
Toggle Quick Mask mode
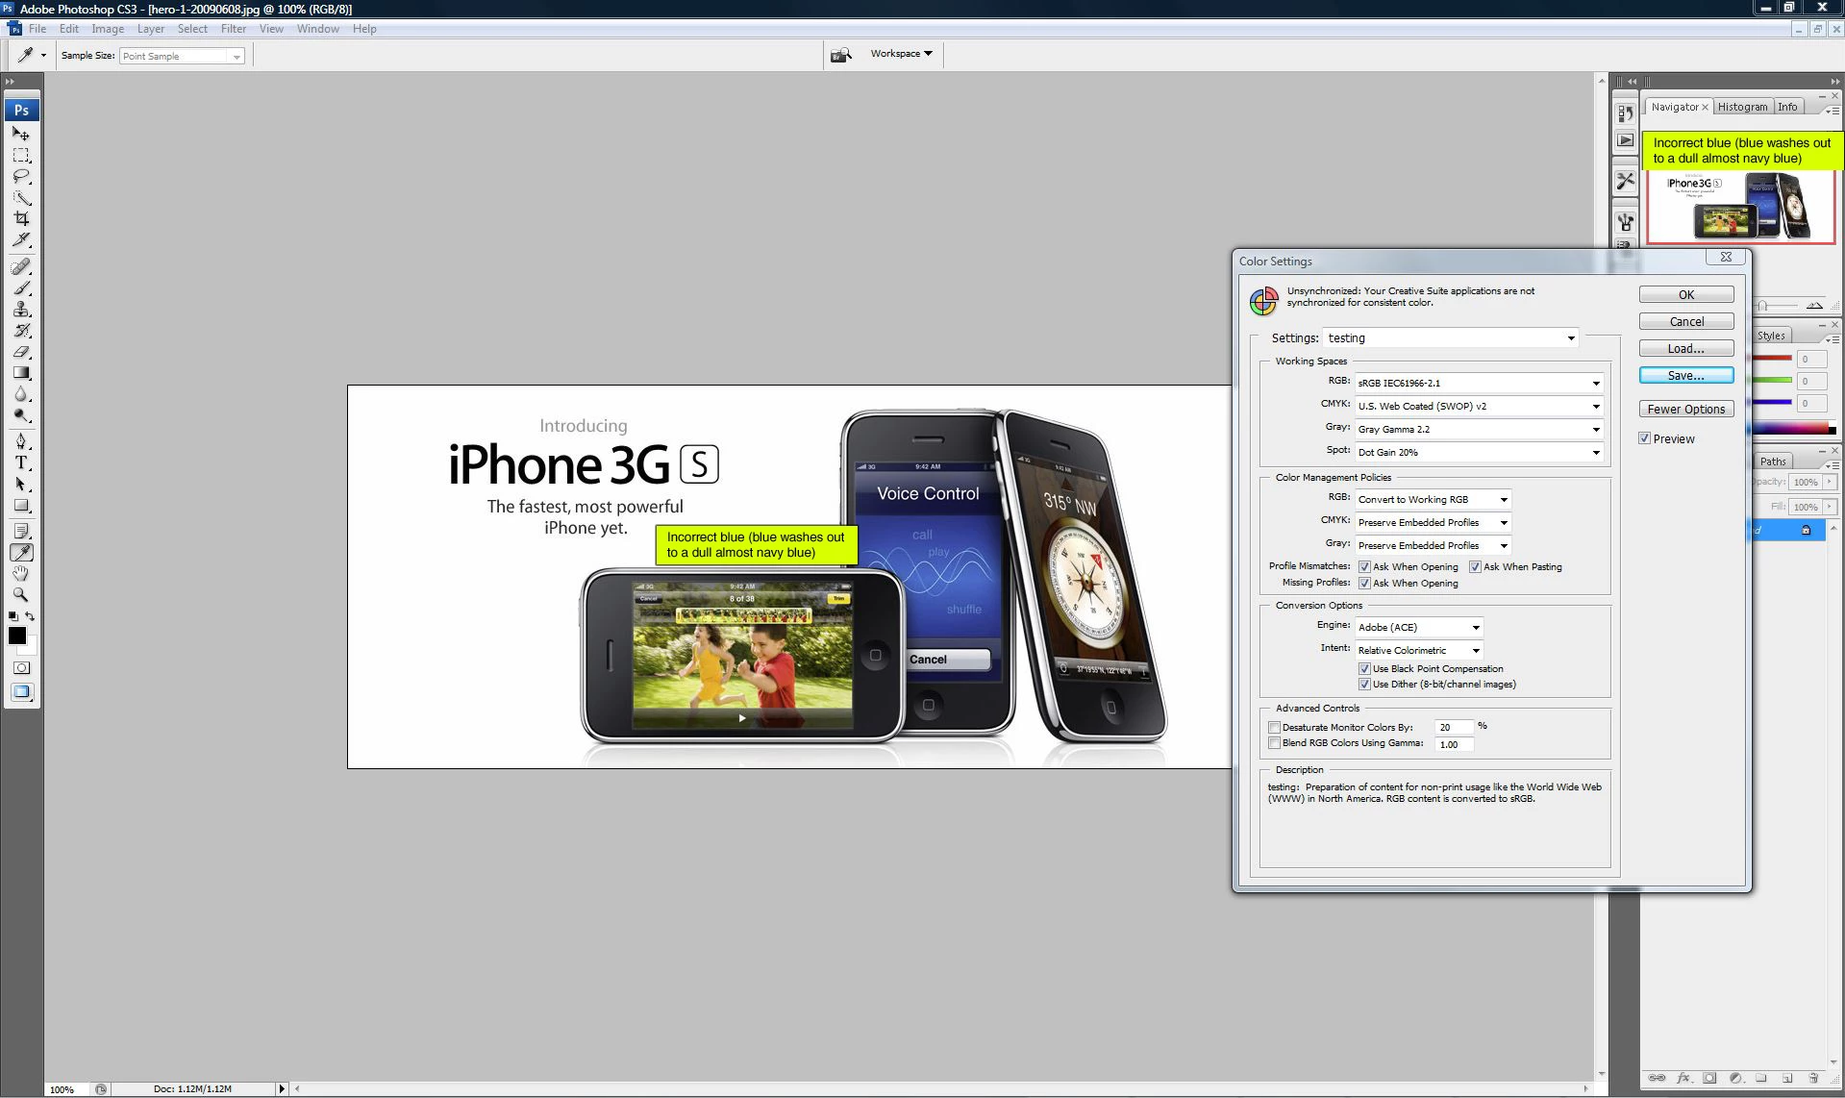click(21, 667)
